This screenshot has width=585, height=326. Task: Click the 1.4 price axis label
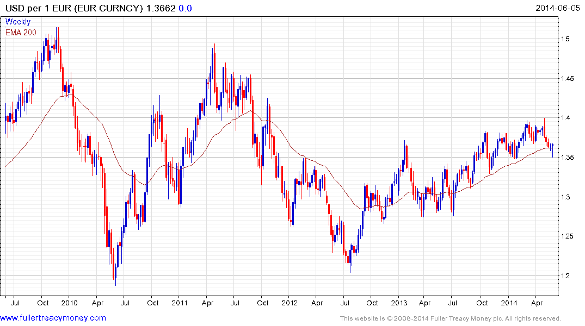[x=565, y=118]
